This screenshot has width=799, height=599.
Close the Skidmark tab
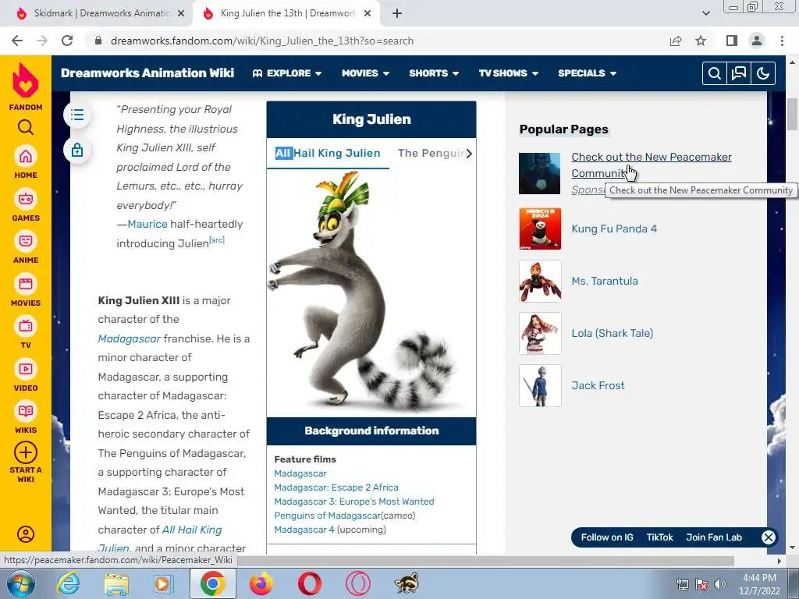pos(181,14)
